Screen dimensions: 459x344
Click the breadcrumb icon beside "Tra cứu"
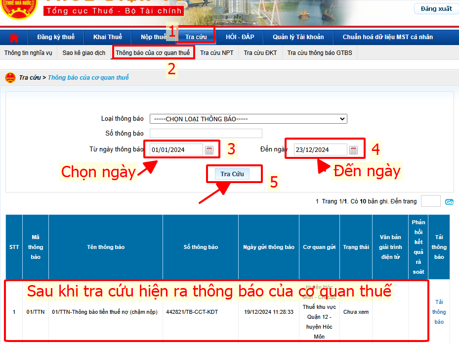point(10,78)
